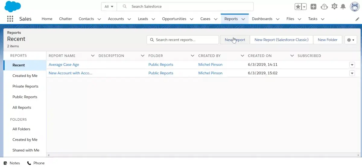Open the Phone utility bar item

point(36,163)
